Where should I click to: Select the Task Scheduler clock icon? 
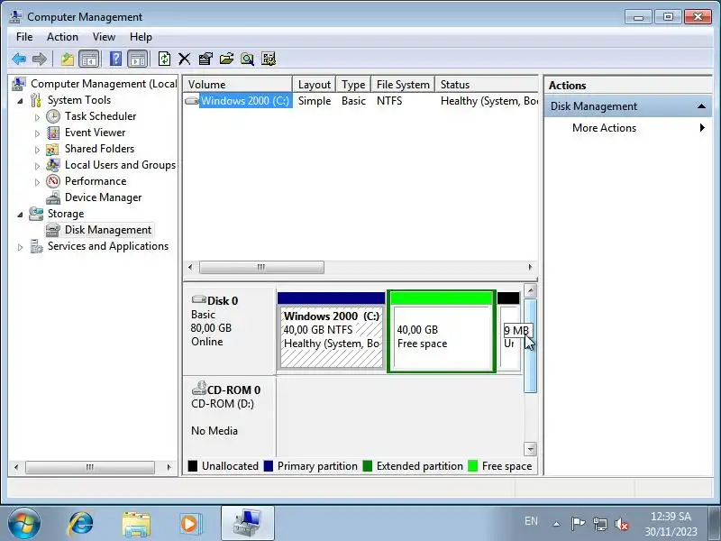coord(53,116)
